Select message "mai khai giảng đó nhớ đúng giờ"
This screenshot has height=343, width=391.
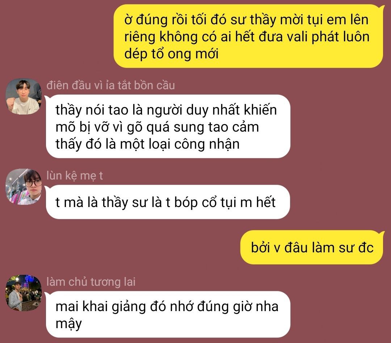click(x=168, y=314)
